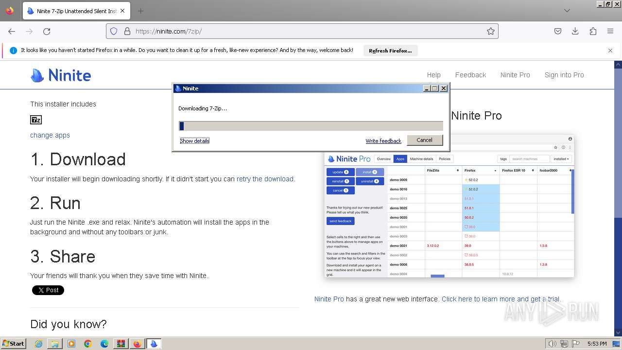
Task: Go back with the browser back arrow
Action: tap(12, 31)
